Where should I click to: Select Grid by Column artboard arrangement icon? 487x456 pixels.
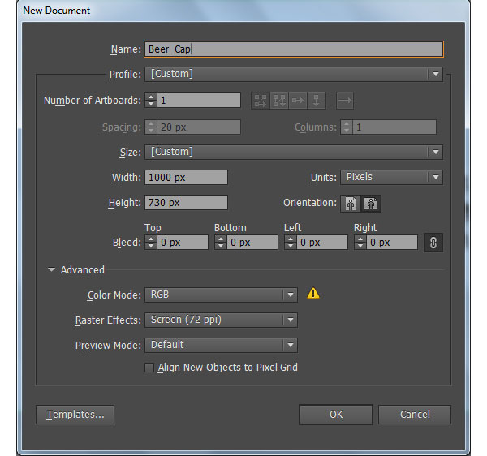point(279,101)
